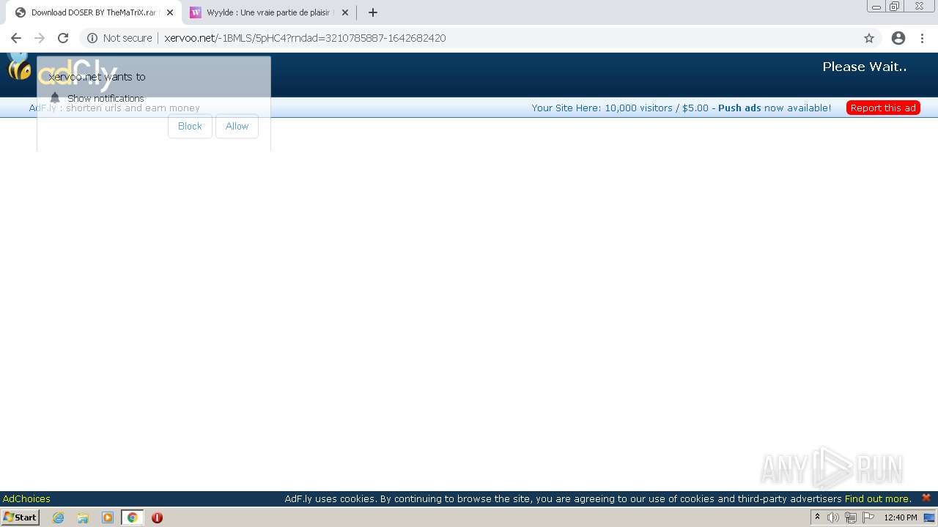Click 'Please Wait..' text
This screenshot has width=938, height=527.
coord(865,67)
